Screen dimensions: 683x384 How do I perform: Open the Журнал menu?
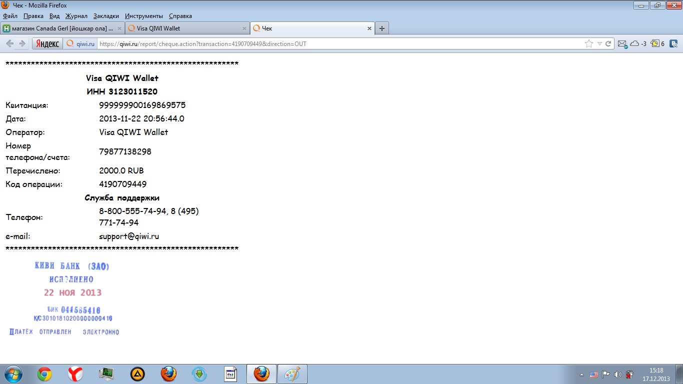(x=76, y=16)
